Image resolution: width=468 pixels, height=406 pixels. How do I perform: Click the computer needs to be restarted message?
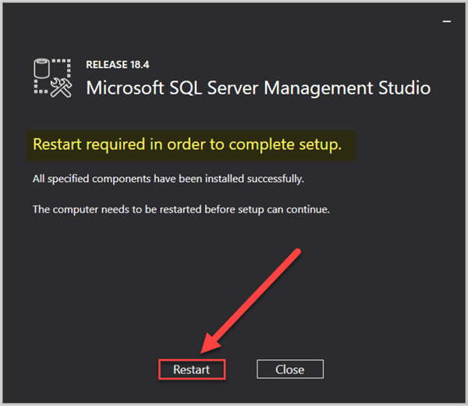pos(182,209)
